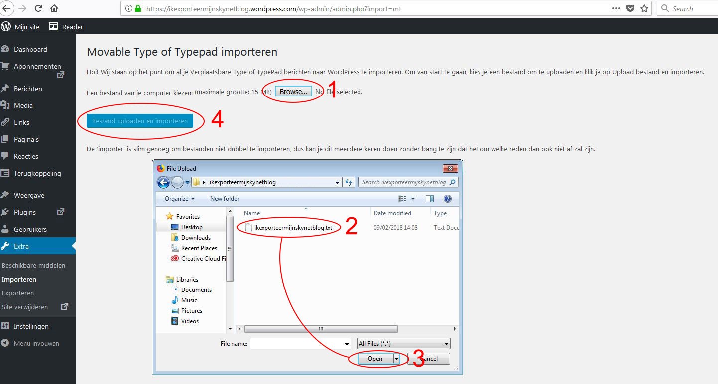The image size is (718, 384).
Task: Click the File name input field
Action: pos(300,344)
